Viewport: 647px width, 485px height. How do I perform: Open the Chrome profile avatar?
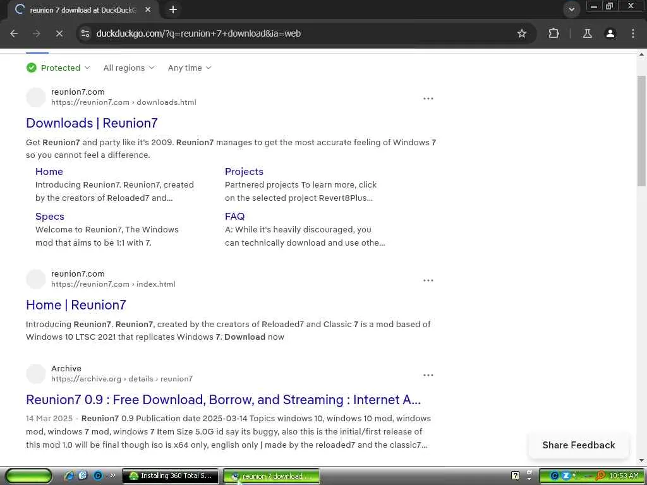coord(610,33)
